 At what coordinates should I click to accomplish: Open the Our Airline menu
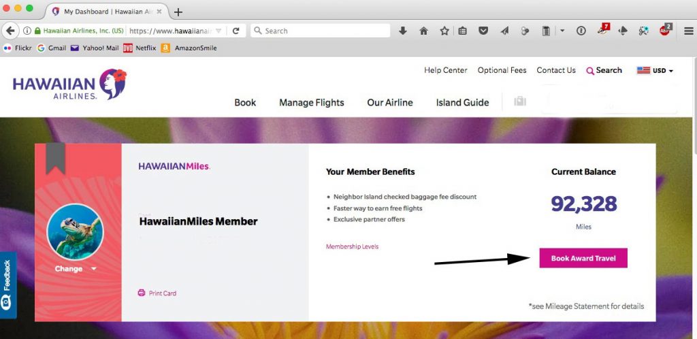(x=390, y=103)
